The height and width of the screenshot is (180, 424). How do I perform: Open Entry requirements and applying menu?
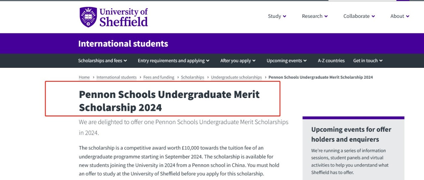click(174, 61)
